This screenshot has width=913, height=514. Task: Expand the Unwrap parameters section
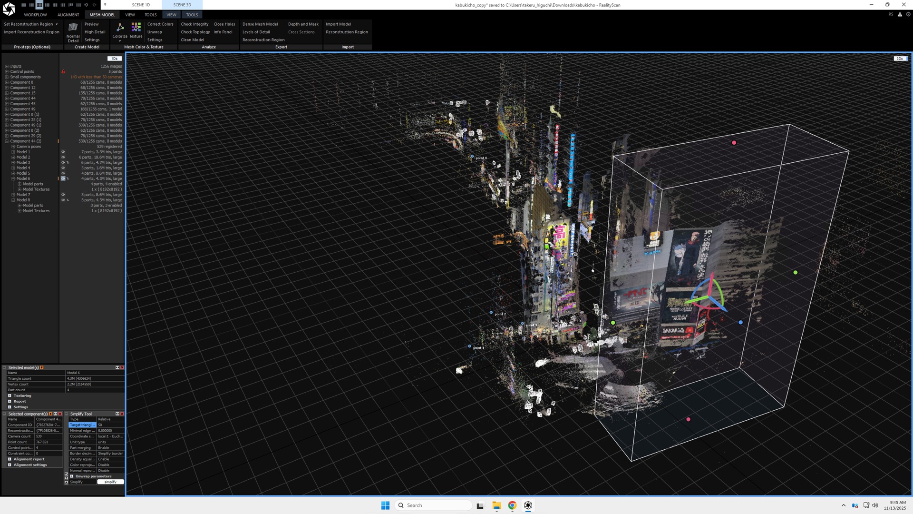(72, 476)
